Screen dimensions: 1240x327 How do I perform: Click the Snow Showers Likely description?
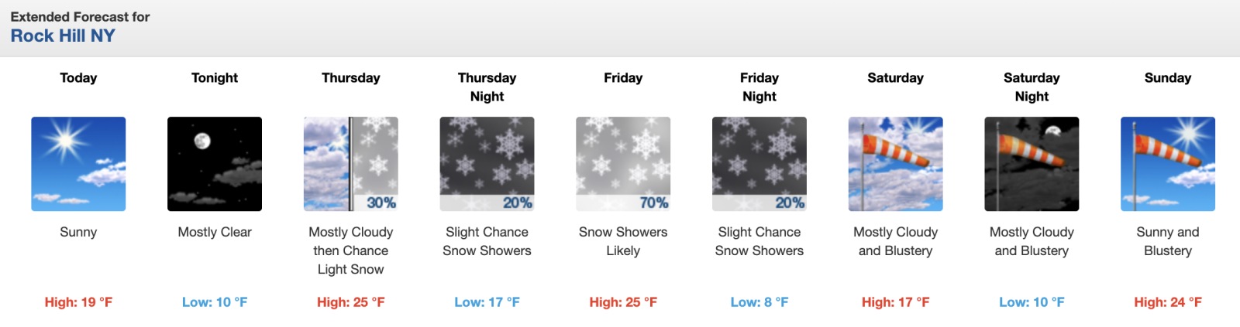[x=623, y=241]
